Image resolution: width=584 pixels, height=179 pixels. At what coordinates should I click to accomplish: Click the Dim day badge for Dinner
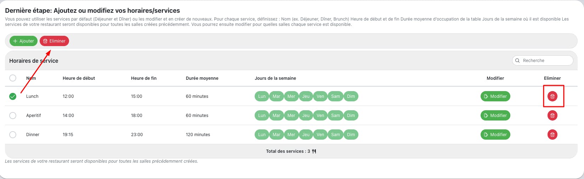(x=351, y=134)
